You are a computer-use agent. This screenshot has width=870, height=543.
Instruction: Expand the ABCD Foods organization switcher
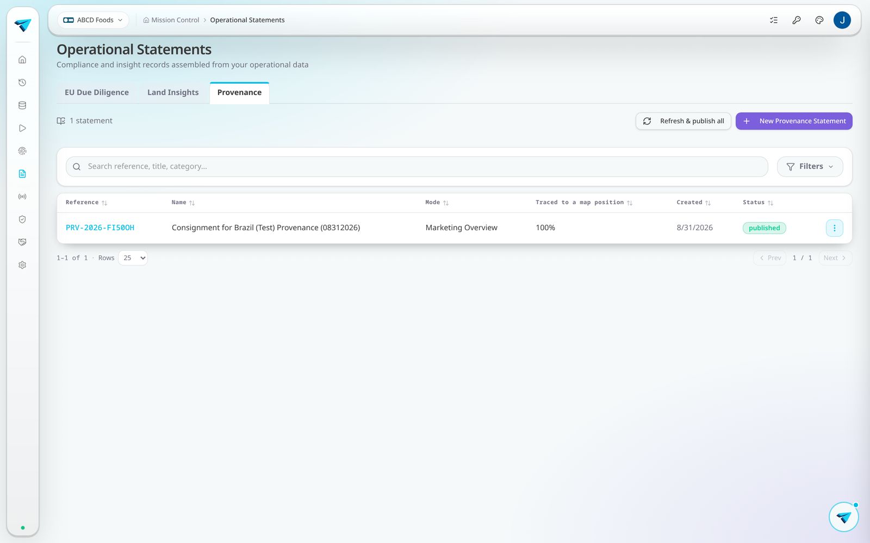93,20
